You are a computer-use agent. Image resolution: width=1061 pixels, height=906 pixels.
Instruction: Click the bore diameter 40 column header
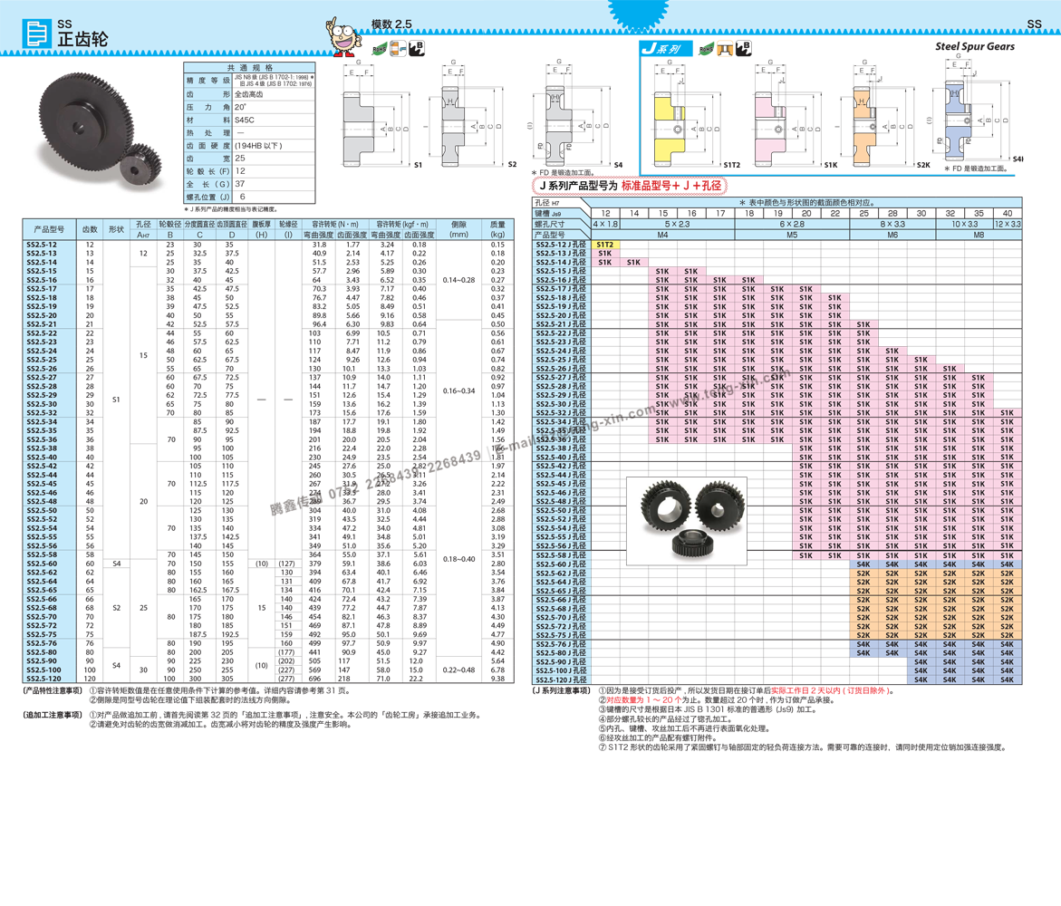click(1007, 214)
